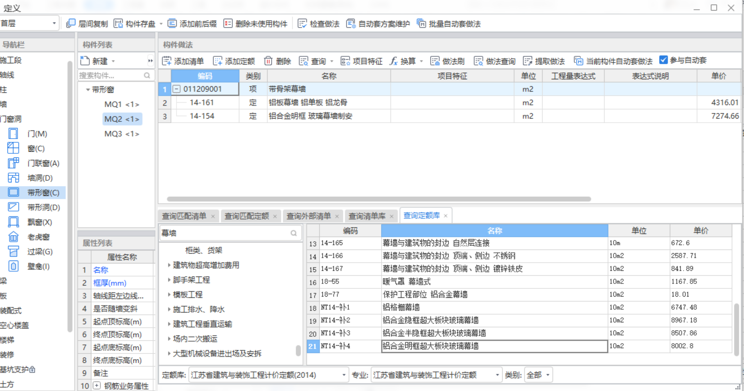Select component MQ3 in list

122,134
